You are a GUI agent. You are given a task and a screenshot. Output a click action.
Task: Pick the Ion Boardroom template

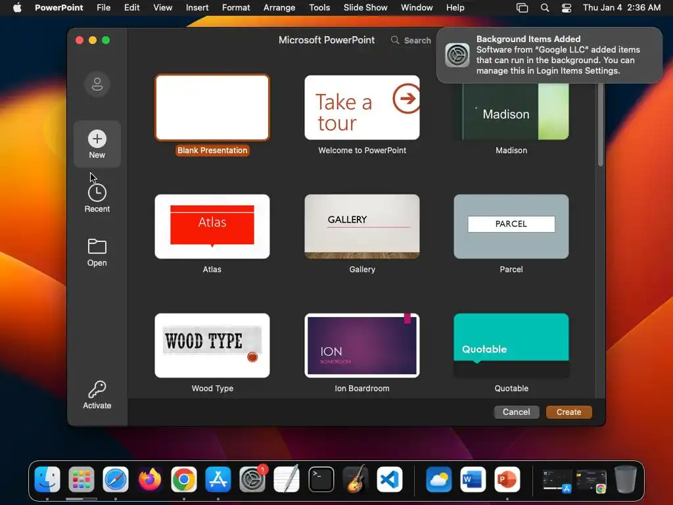[x=362, y=346]
